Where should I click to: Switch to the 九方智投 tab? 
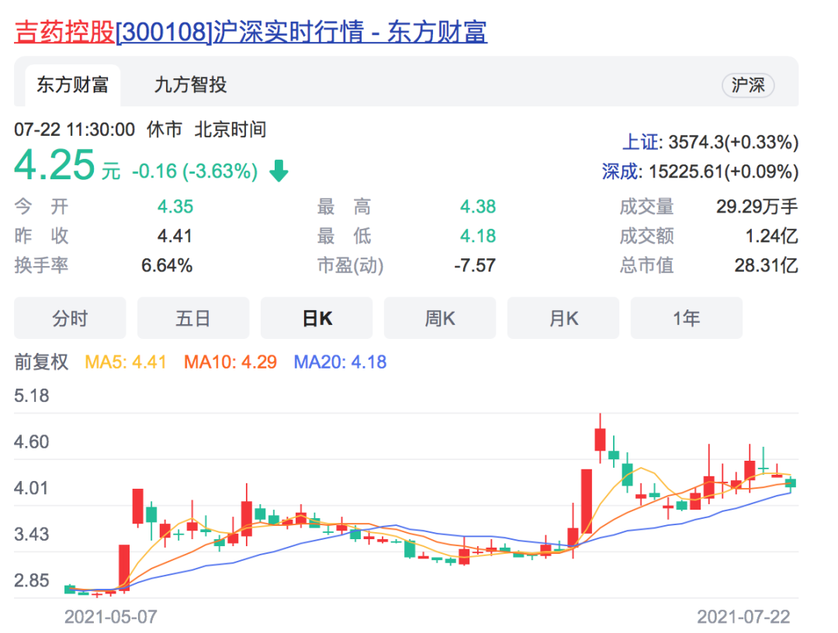(190, 85)
